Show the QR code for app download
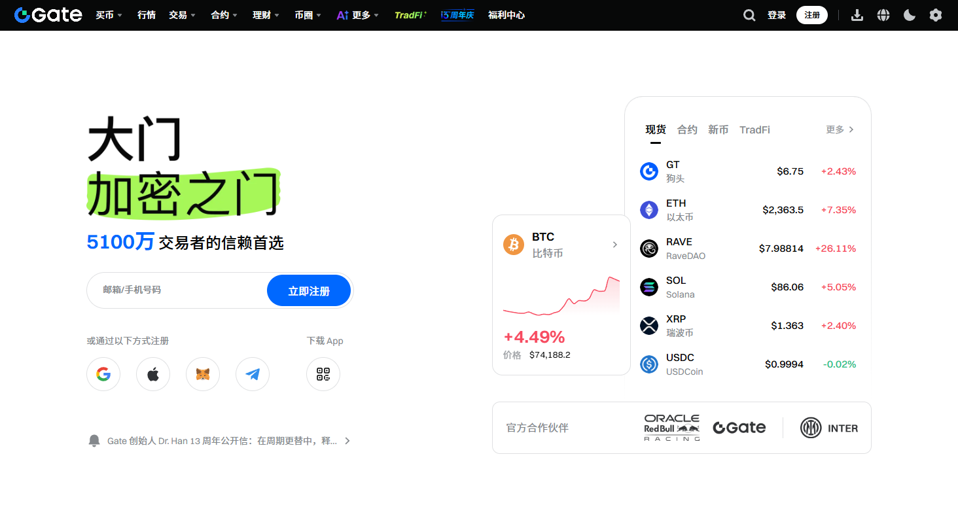Image resolution: width=958 pixels, height=518 pixels. click(x=323, y=373)
